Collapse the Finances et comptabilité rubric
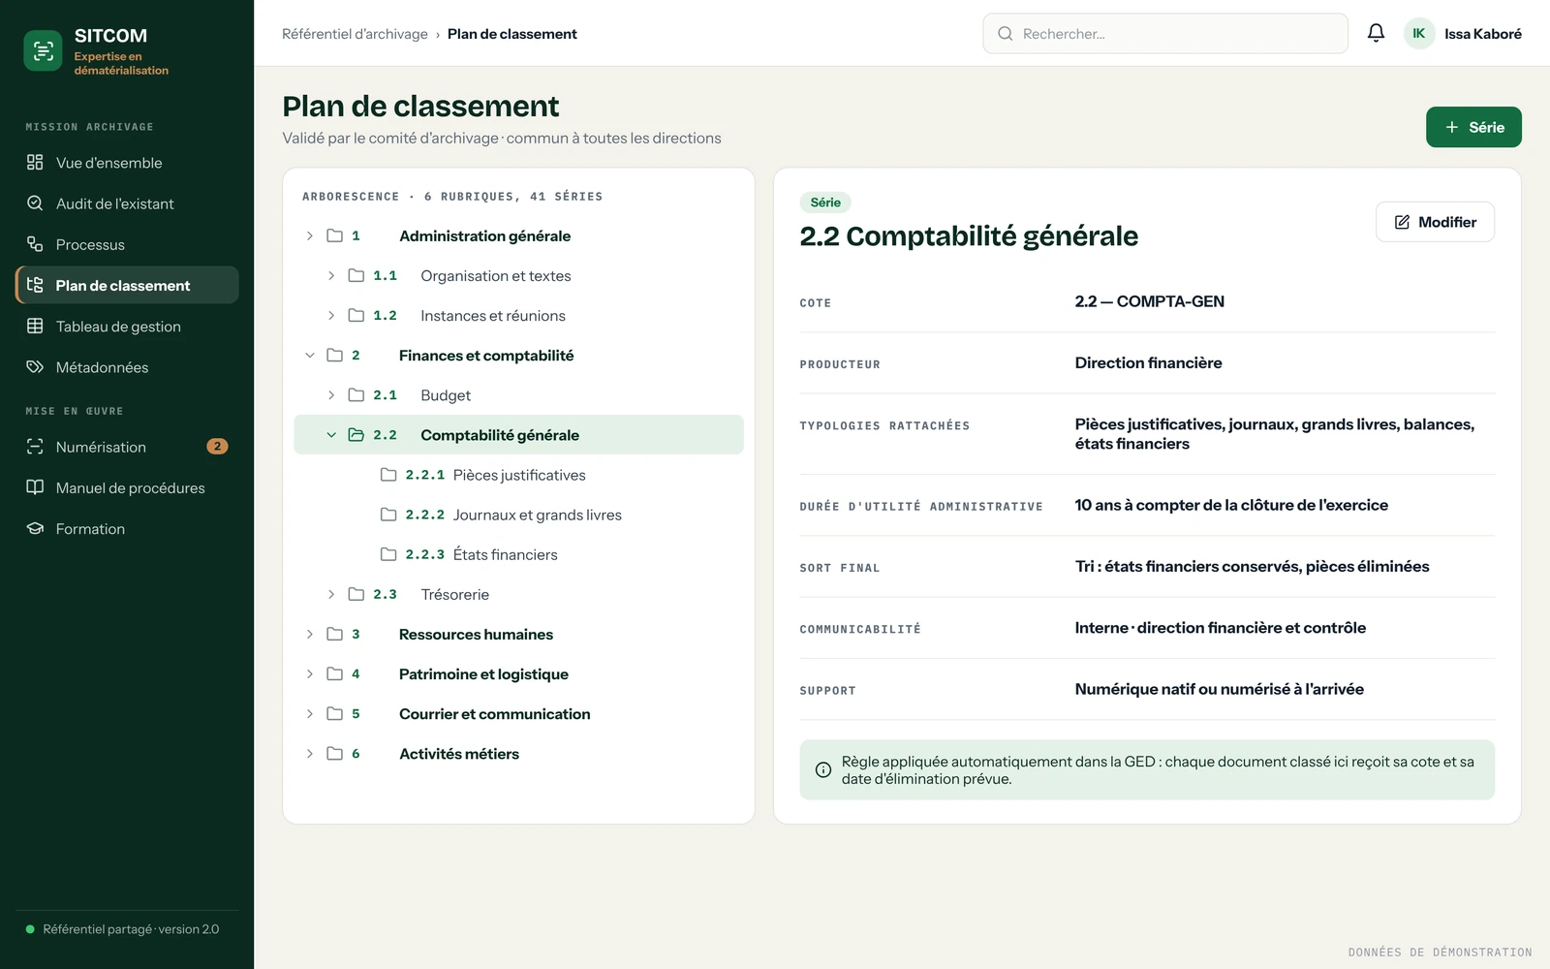1550x969 pixels. pyautogui.click(x=310, y=356)
